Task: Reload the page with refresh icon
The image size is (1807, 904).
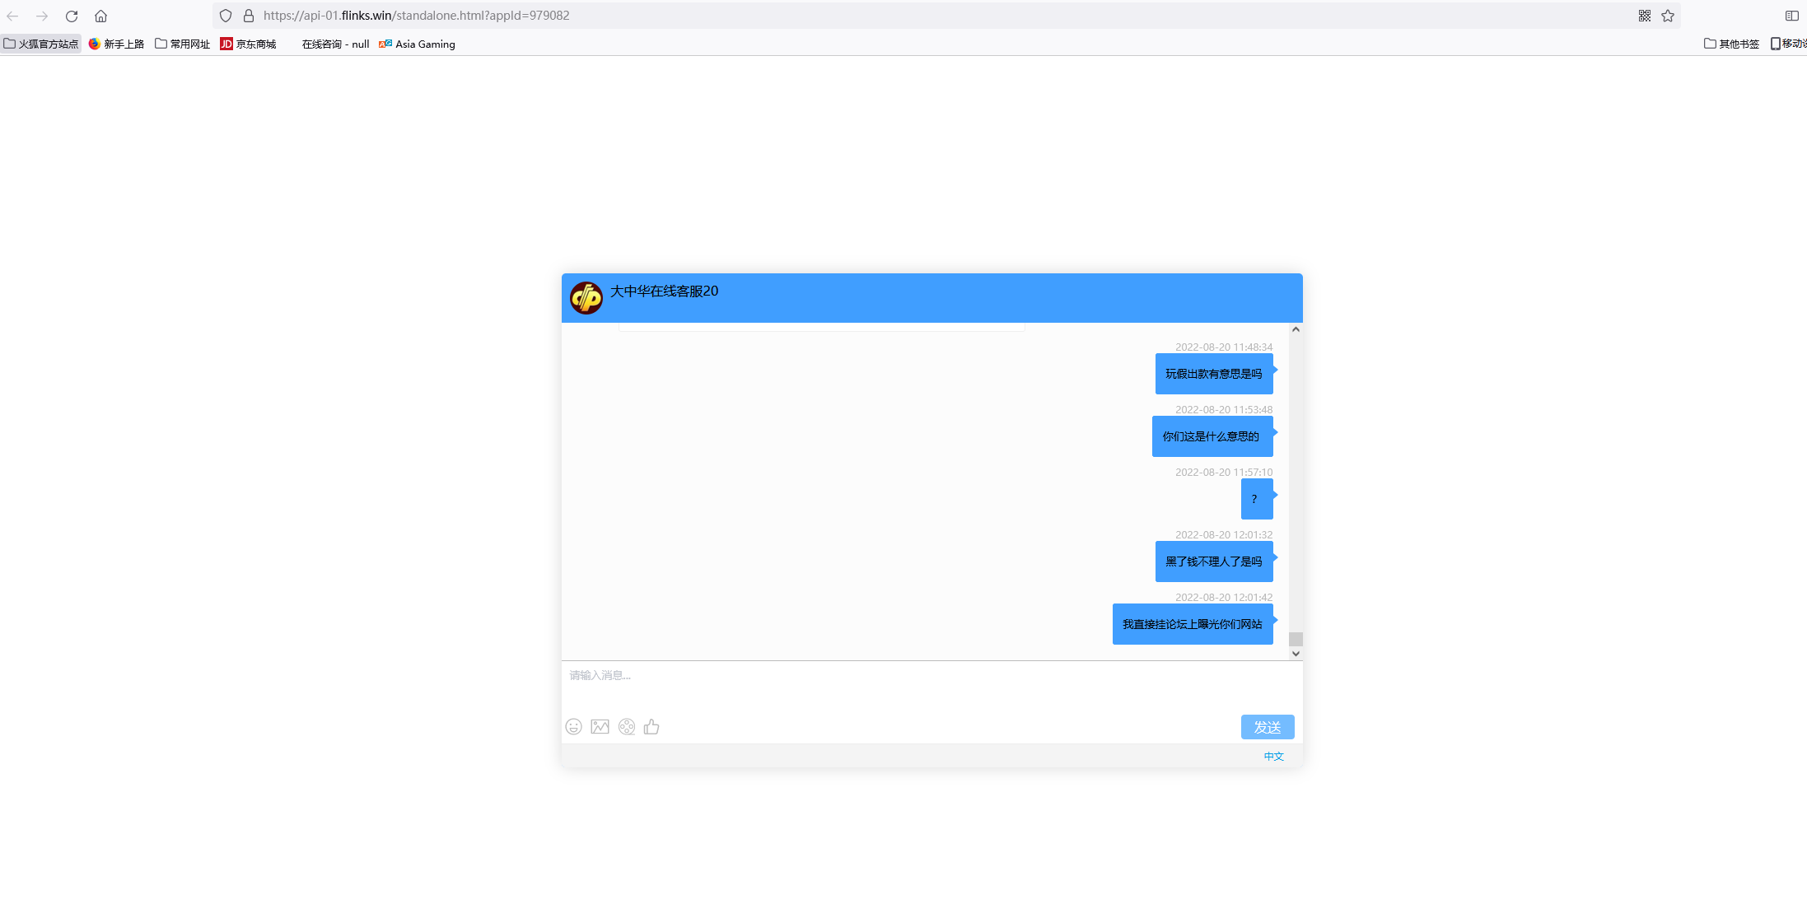Action: (x=72, y=16)
